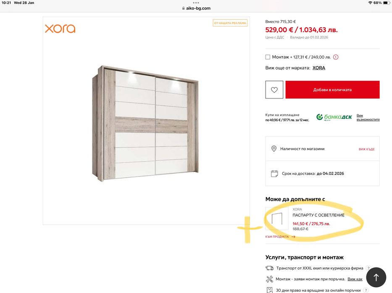The height and width of the screenshot is (293, 392).
Task: Click the scroll-to-top arrow button
Action: point(376,277)
